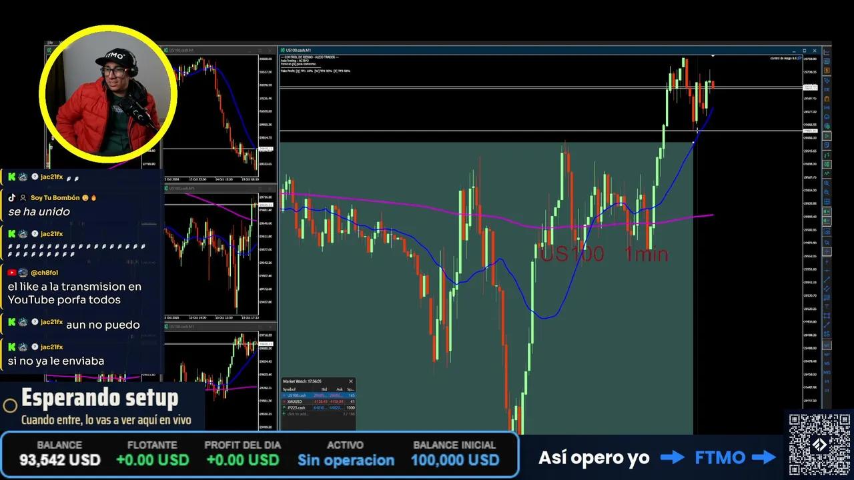Viewport: 854px width, 480px height.
Task: Click the 'si no ya le enviaba' chat message
Action: [x=56, y=361]
